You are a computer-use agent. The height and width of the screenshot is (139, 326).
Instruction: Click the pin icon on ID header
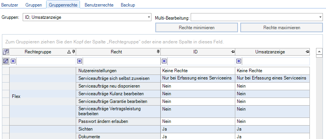233,52
